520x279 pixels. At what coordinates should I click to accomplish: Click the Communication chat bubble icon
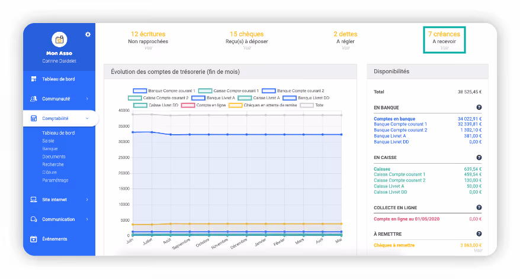(34, 219)
